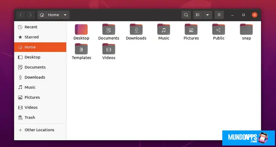This screenshot has width=276, height=147.
Task: Click the Home path bar button
Action: coord(53,15)
